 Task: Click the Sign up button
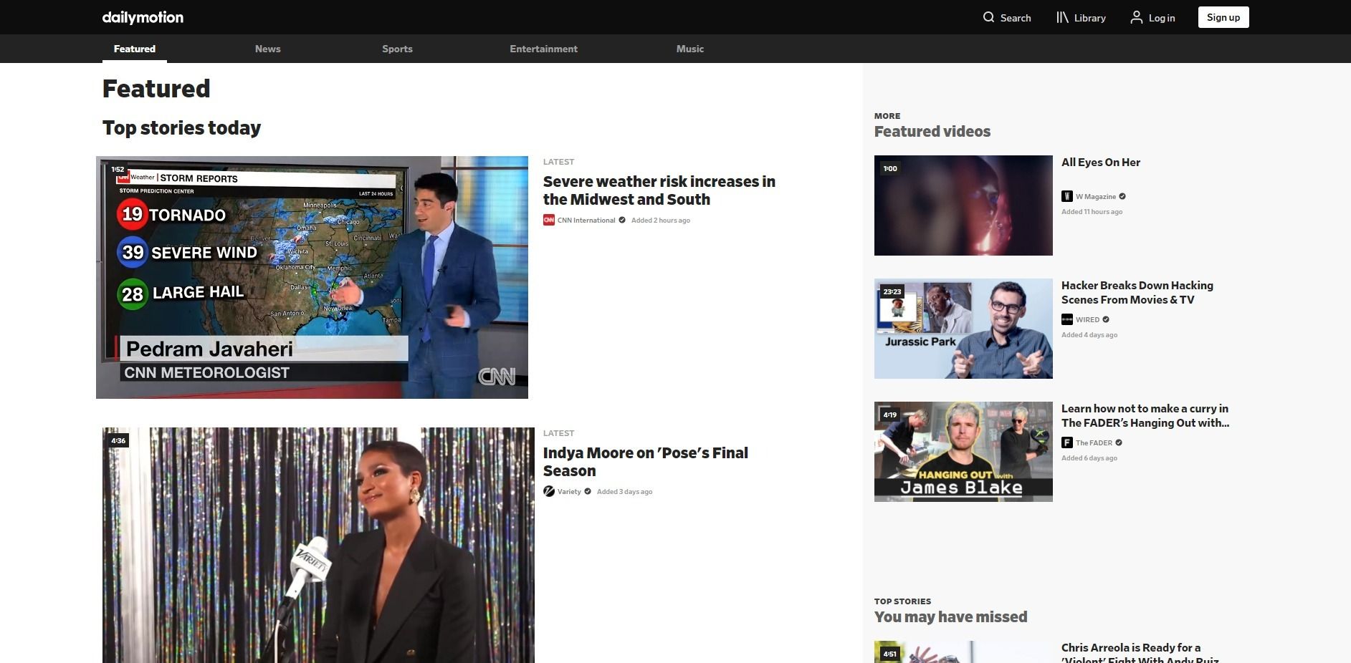(x=1223, y=16)
